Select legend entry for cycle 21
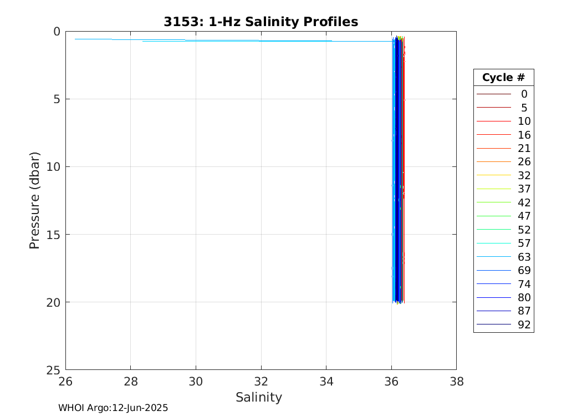 [x=504, y=148]
